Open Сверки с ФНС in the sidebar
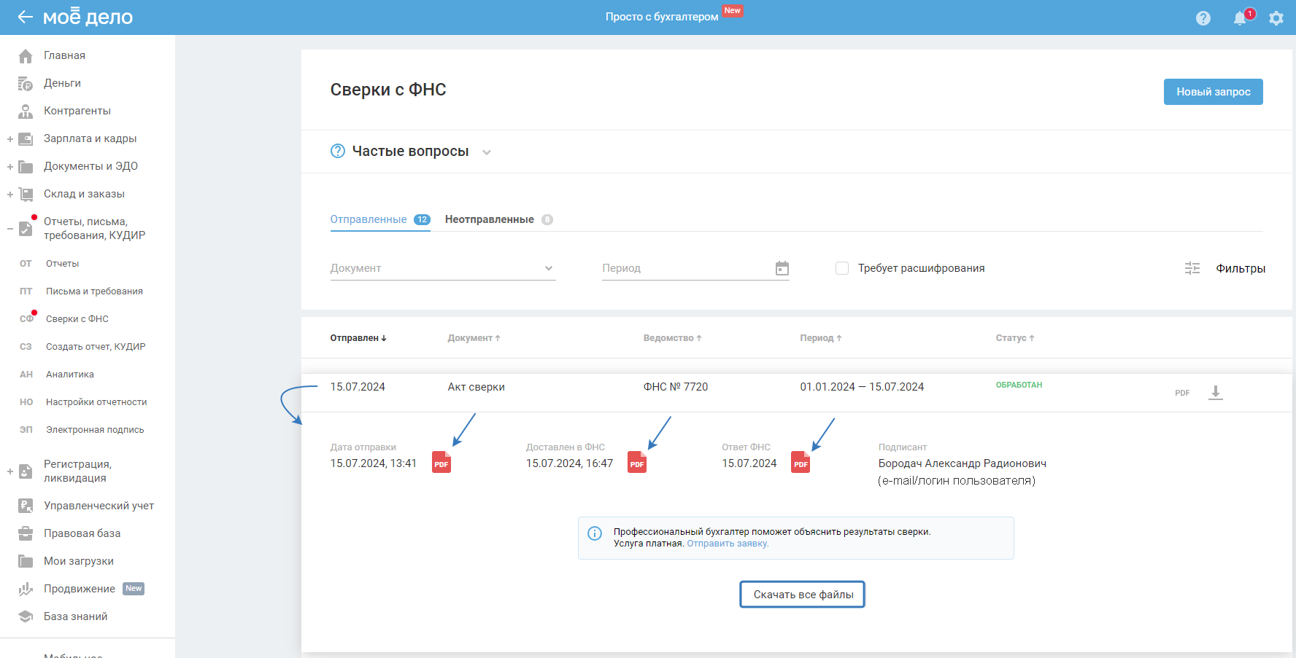The height and width of the screenshot is (658, 1296). tap(77, 319)
